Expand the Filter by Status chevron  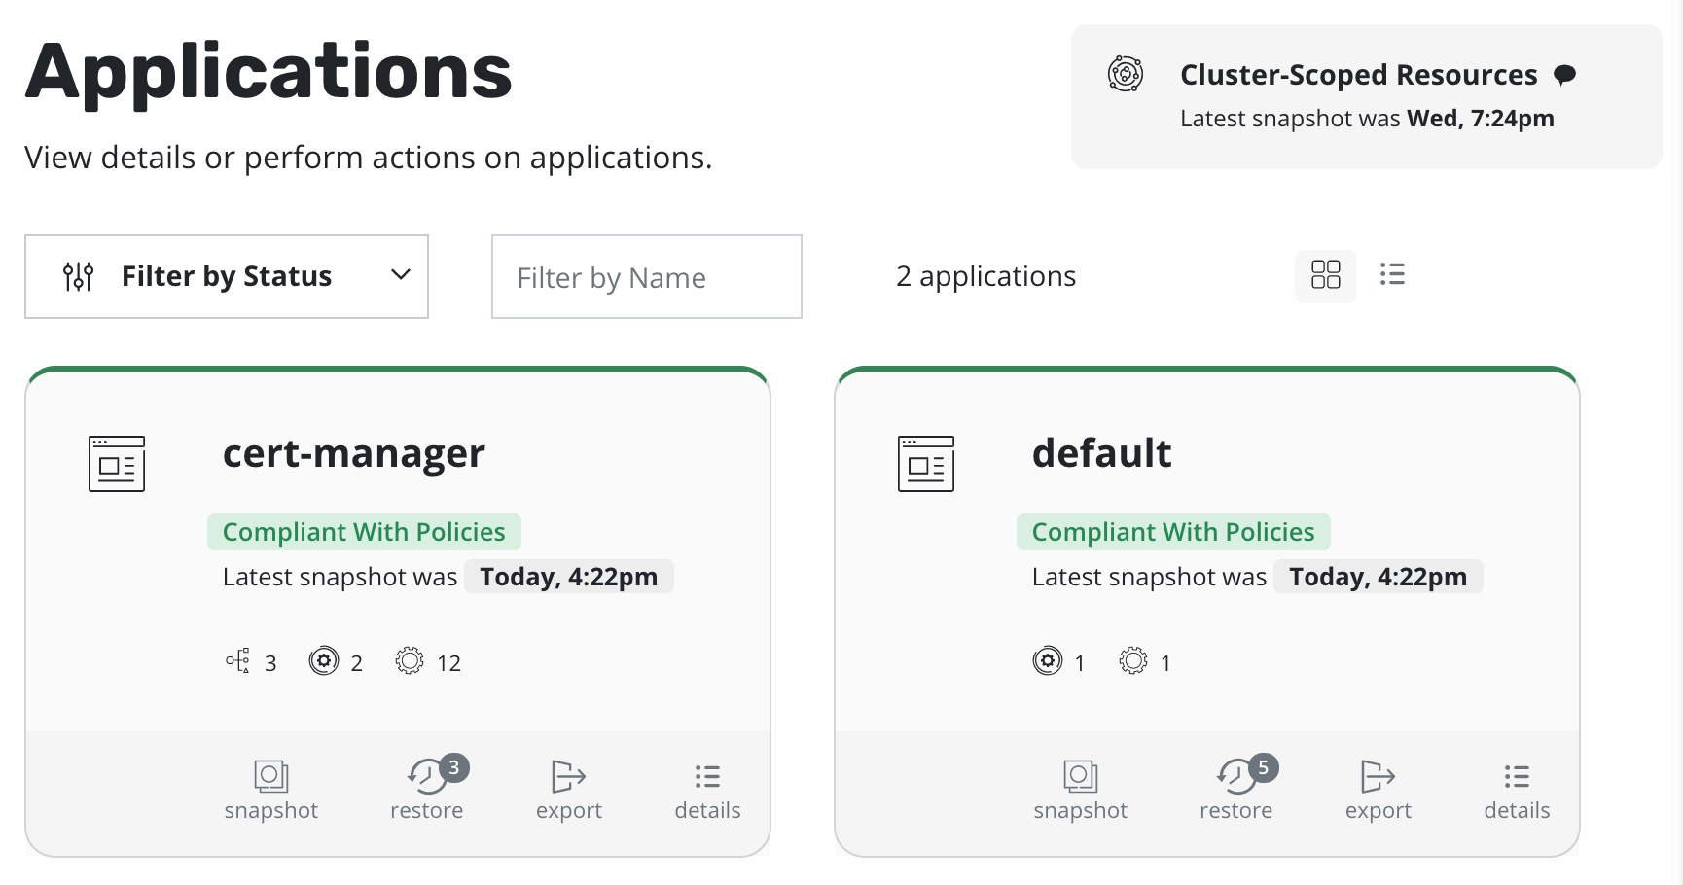pos(399,276)
